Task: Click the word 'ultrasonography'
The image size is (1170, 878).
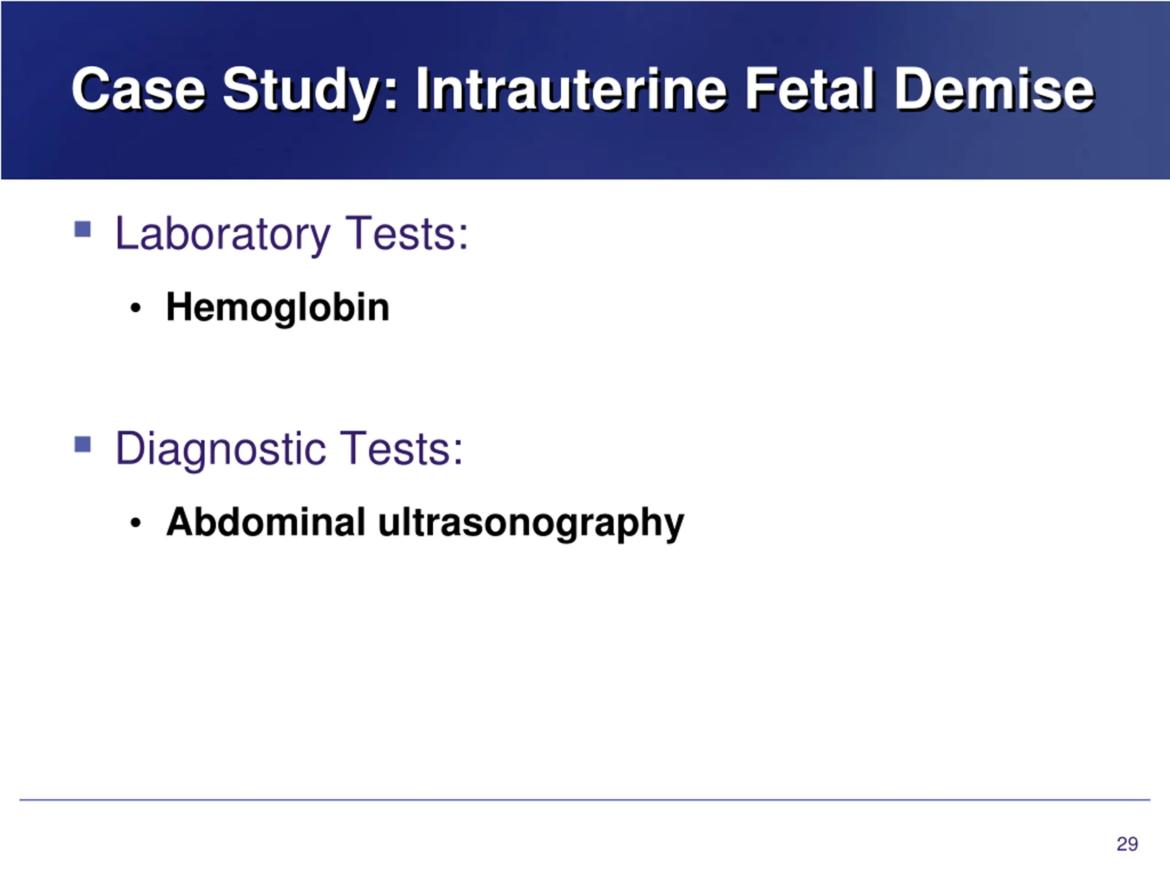Action: coord(531,524)
